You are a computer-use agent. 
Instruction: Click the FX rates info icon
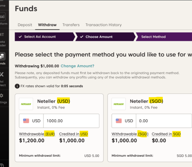17,86
